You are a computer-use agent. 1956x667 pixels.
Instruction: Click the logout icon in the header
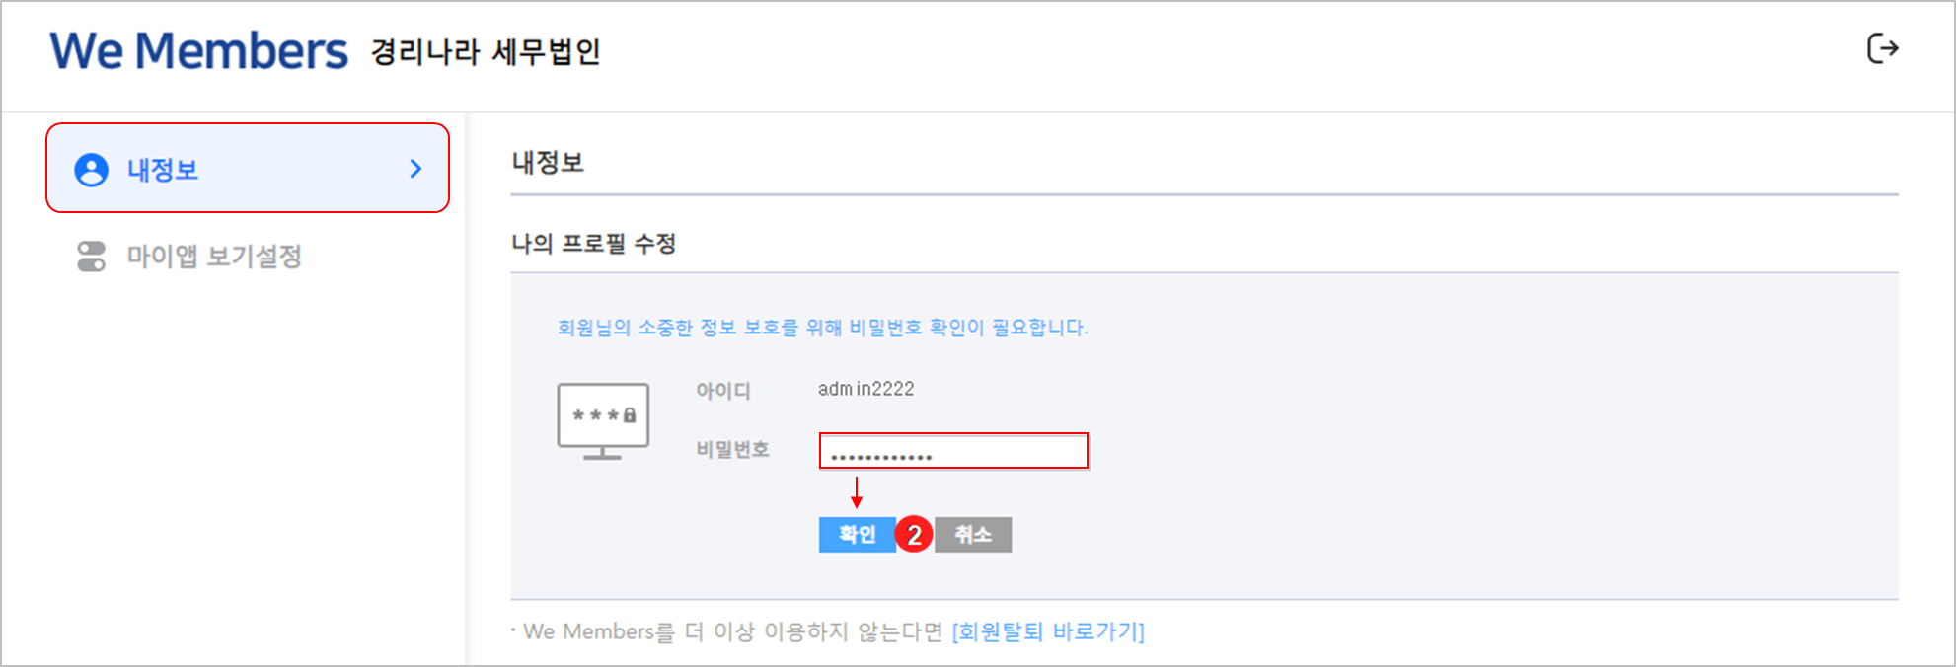(1882, 48)
